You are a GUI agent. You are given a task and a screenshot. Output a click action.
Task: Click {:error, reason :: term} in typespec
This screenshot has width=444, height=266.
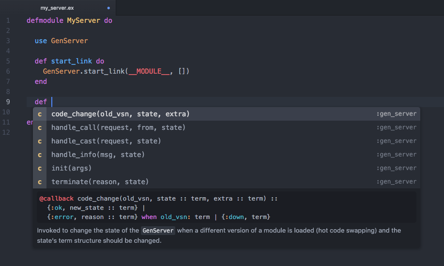click(x=92, y=217)
